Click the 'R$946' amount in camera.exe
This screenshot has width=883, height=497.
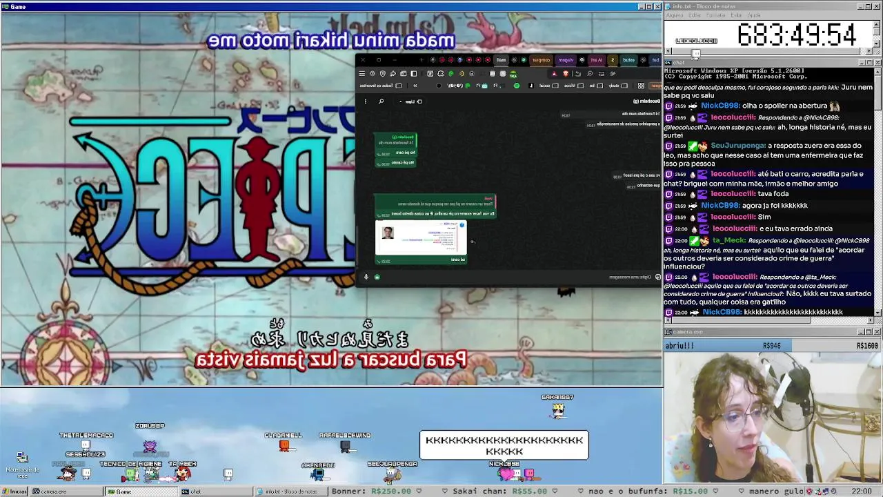[x=771, y=346]
